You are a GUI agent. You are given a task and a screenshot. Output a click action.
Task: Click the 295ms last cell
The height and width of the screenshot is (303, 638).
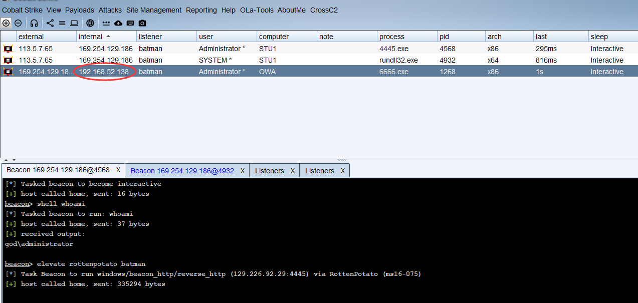tap(561, 49)
